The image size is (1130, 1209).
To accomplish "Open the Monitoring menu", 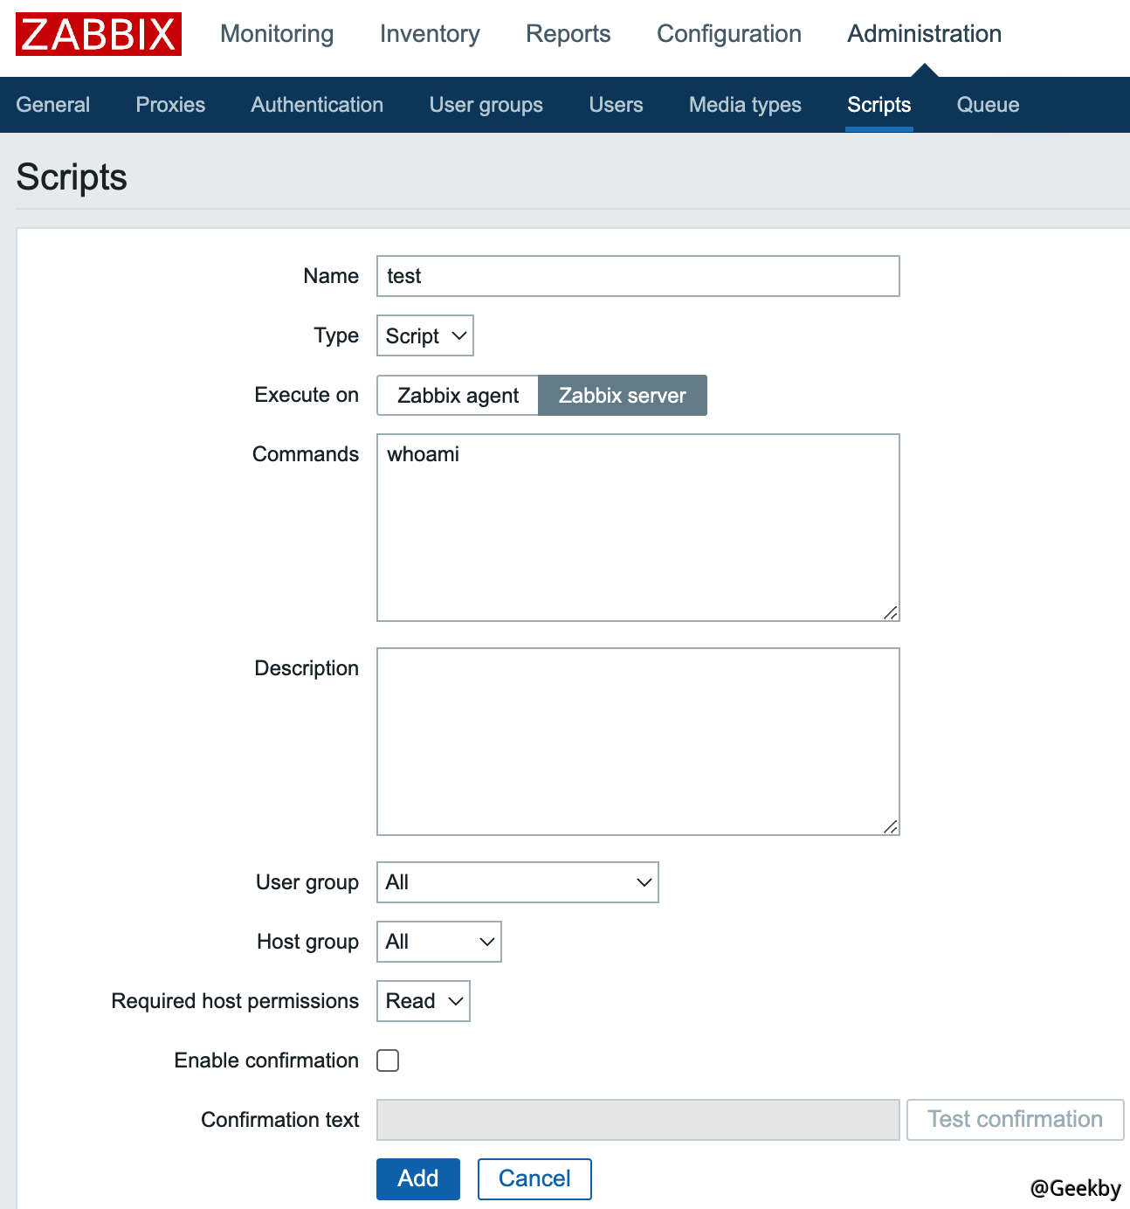I will pos(277,34).
